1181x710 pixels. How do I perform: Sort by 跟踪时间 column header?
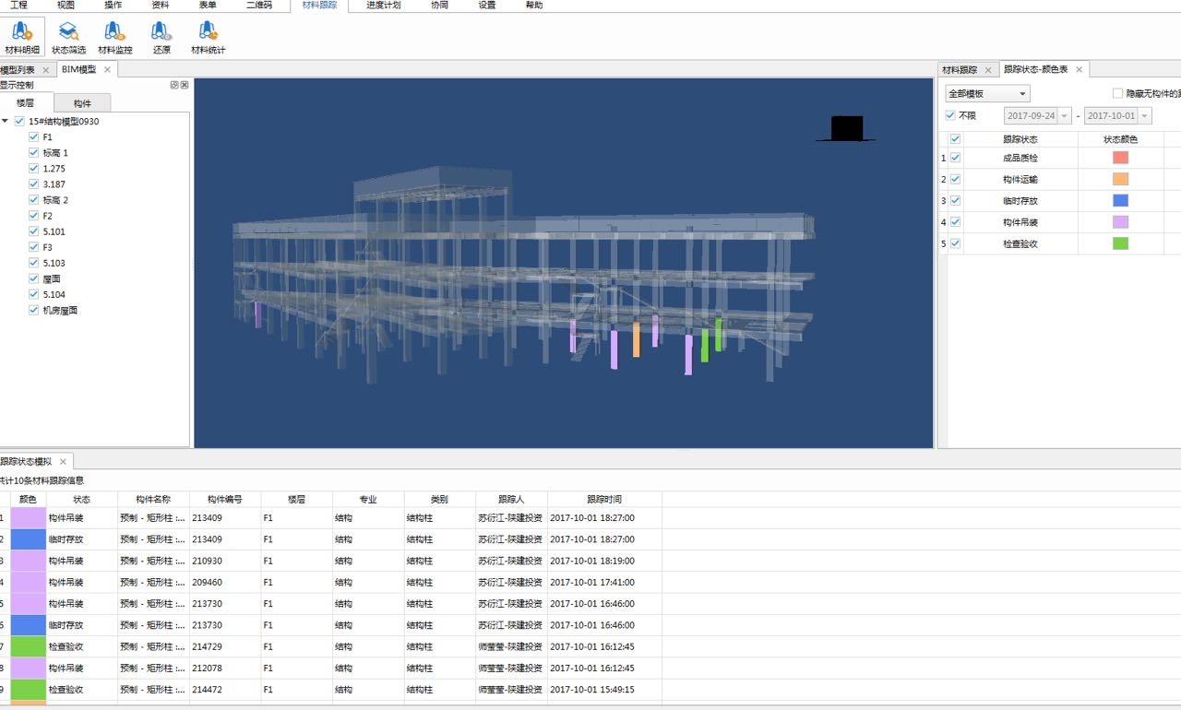pyautogui.click(x=604, y=499)
